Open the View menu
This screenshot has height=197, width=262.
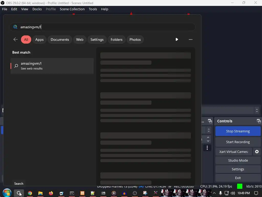[25, 9]
